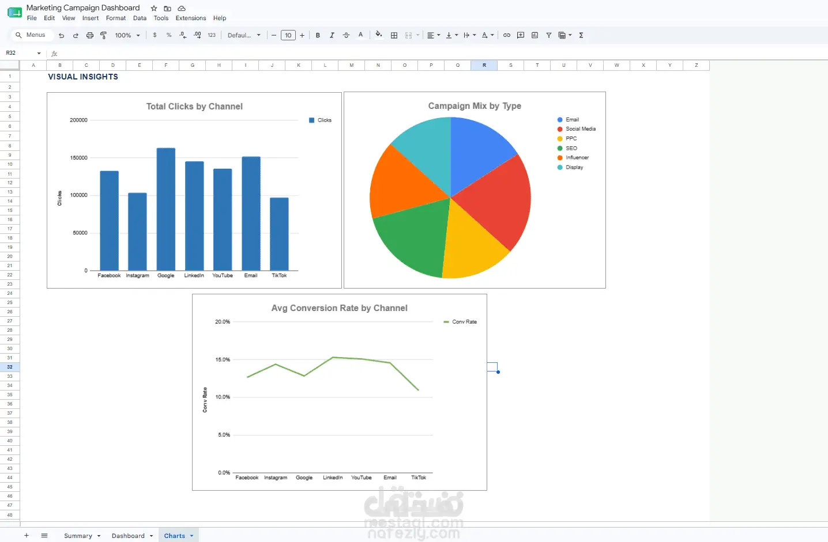Show all sheets list
The image size is (828, 542).
click(44, 536)
